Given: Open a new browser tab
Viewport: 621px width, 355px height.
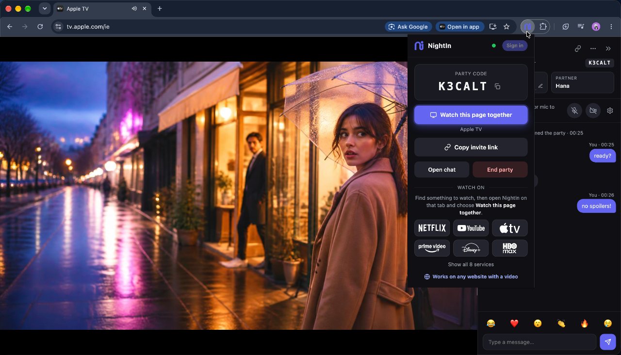Looking at the screenshot, I should point(160,9).
